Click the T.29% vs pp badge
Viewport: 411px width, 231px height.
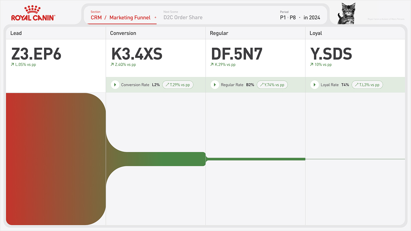[178, 85]
